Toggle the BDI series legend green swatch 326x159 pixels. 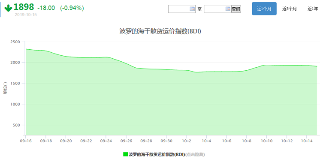pos(126,154)
